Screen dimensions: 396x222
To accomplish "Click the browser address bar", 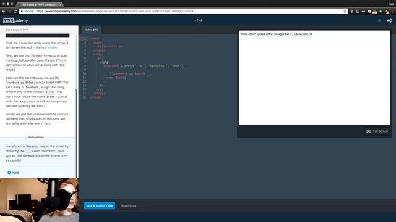I will (183, 11).
